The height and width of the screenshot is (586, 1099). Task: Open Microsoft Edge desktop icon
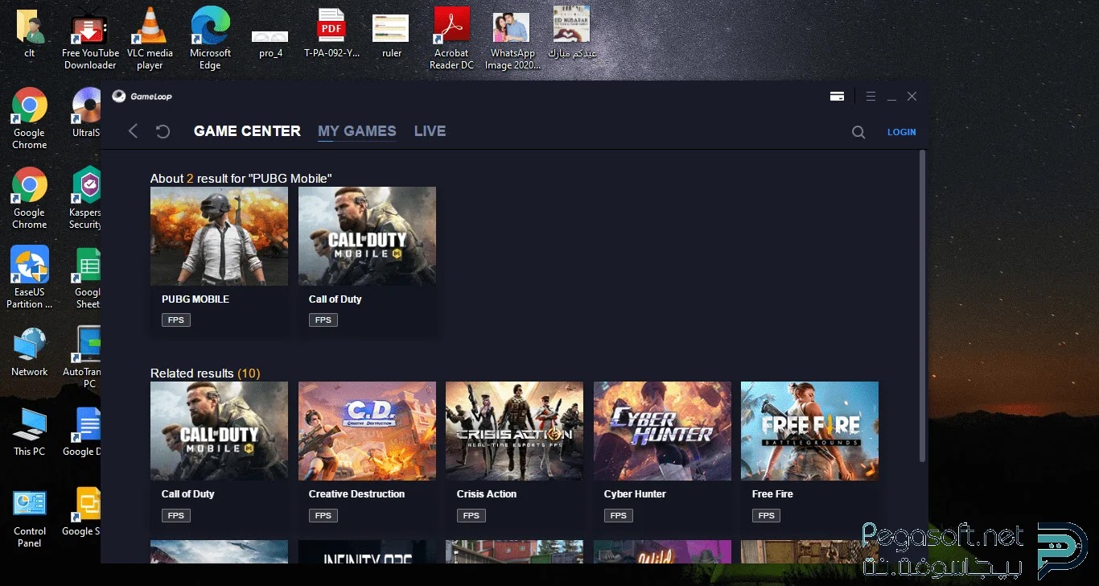[210, 39]
